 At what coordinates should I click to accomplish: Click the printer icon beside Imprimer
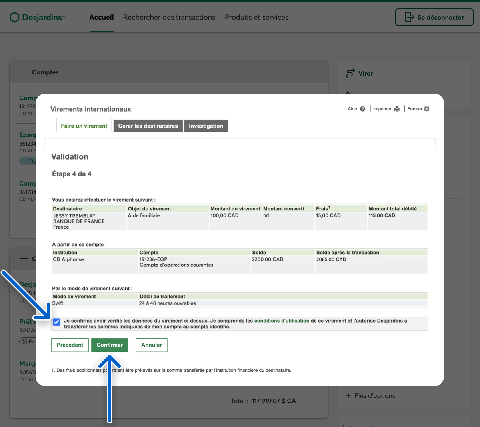pyautogui.click(x=397, y=109)
